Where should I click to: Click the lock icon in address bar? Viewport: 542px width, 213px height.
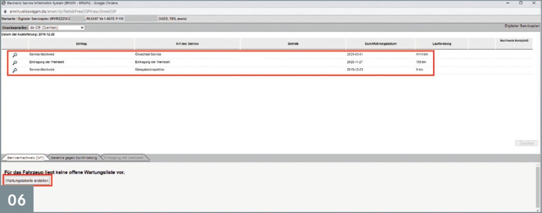pos(5,11)
